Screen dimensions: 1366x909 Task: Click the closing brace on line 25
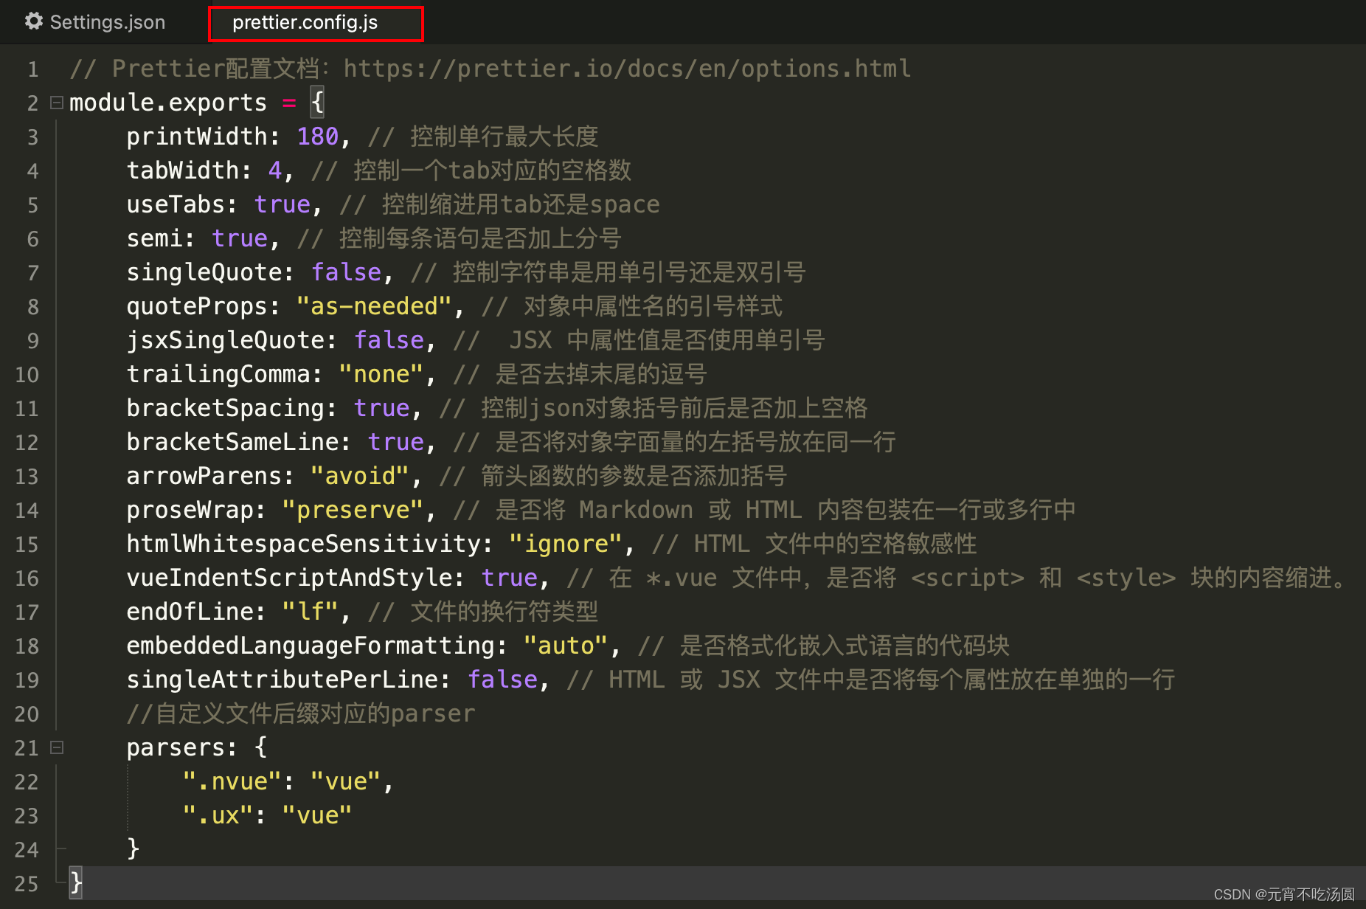click(75, 882)
